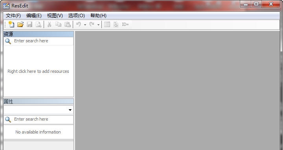Minimize the ResEdit window
Screen dimensions: 283x150
(x=245, y=4)
